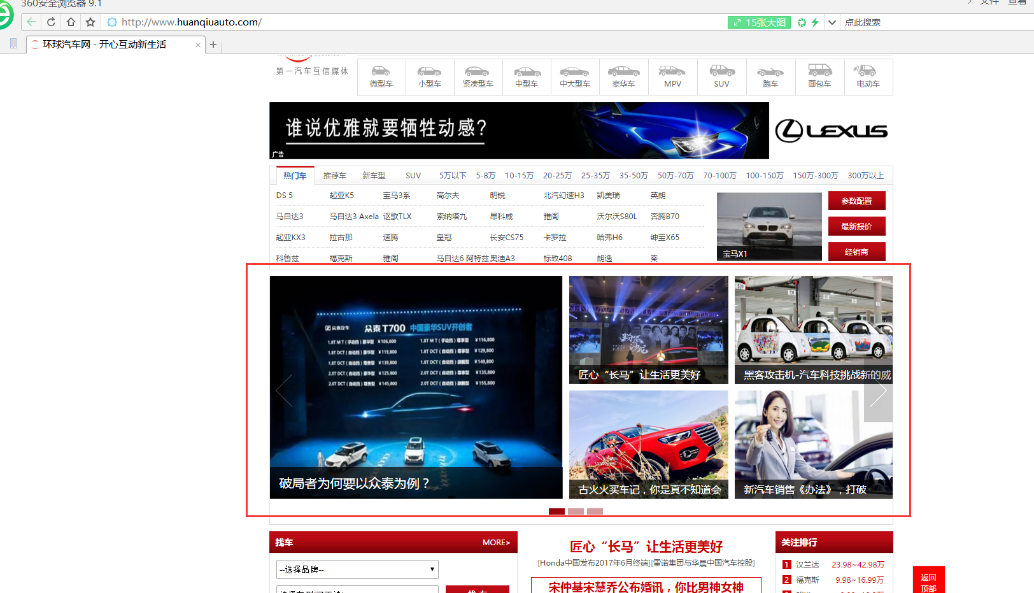1034x593 pixels.
Task: Open the 匠心长马 event thumbnail
Action: 649,330
